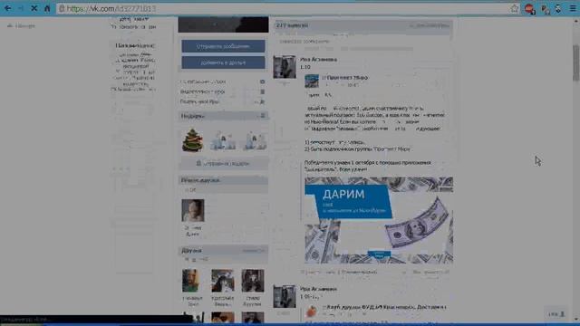
Task: Click the page vertical scrollbar thumb
Action: coord(576,62)
